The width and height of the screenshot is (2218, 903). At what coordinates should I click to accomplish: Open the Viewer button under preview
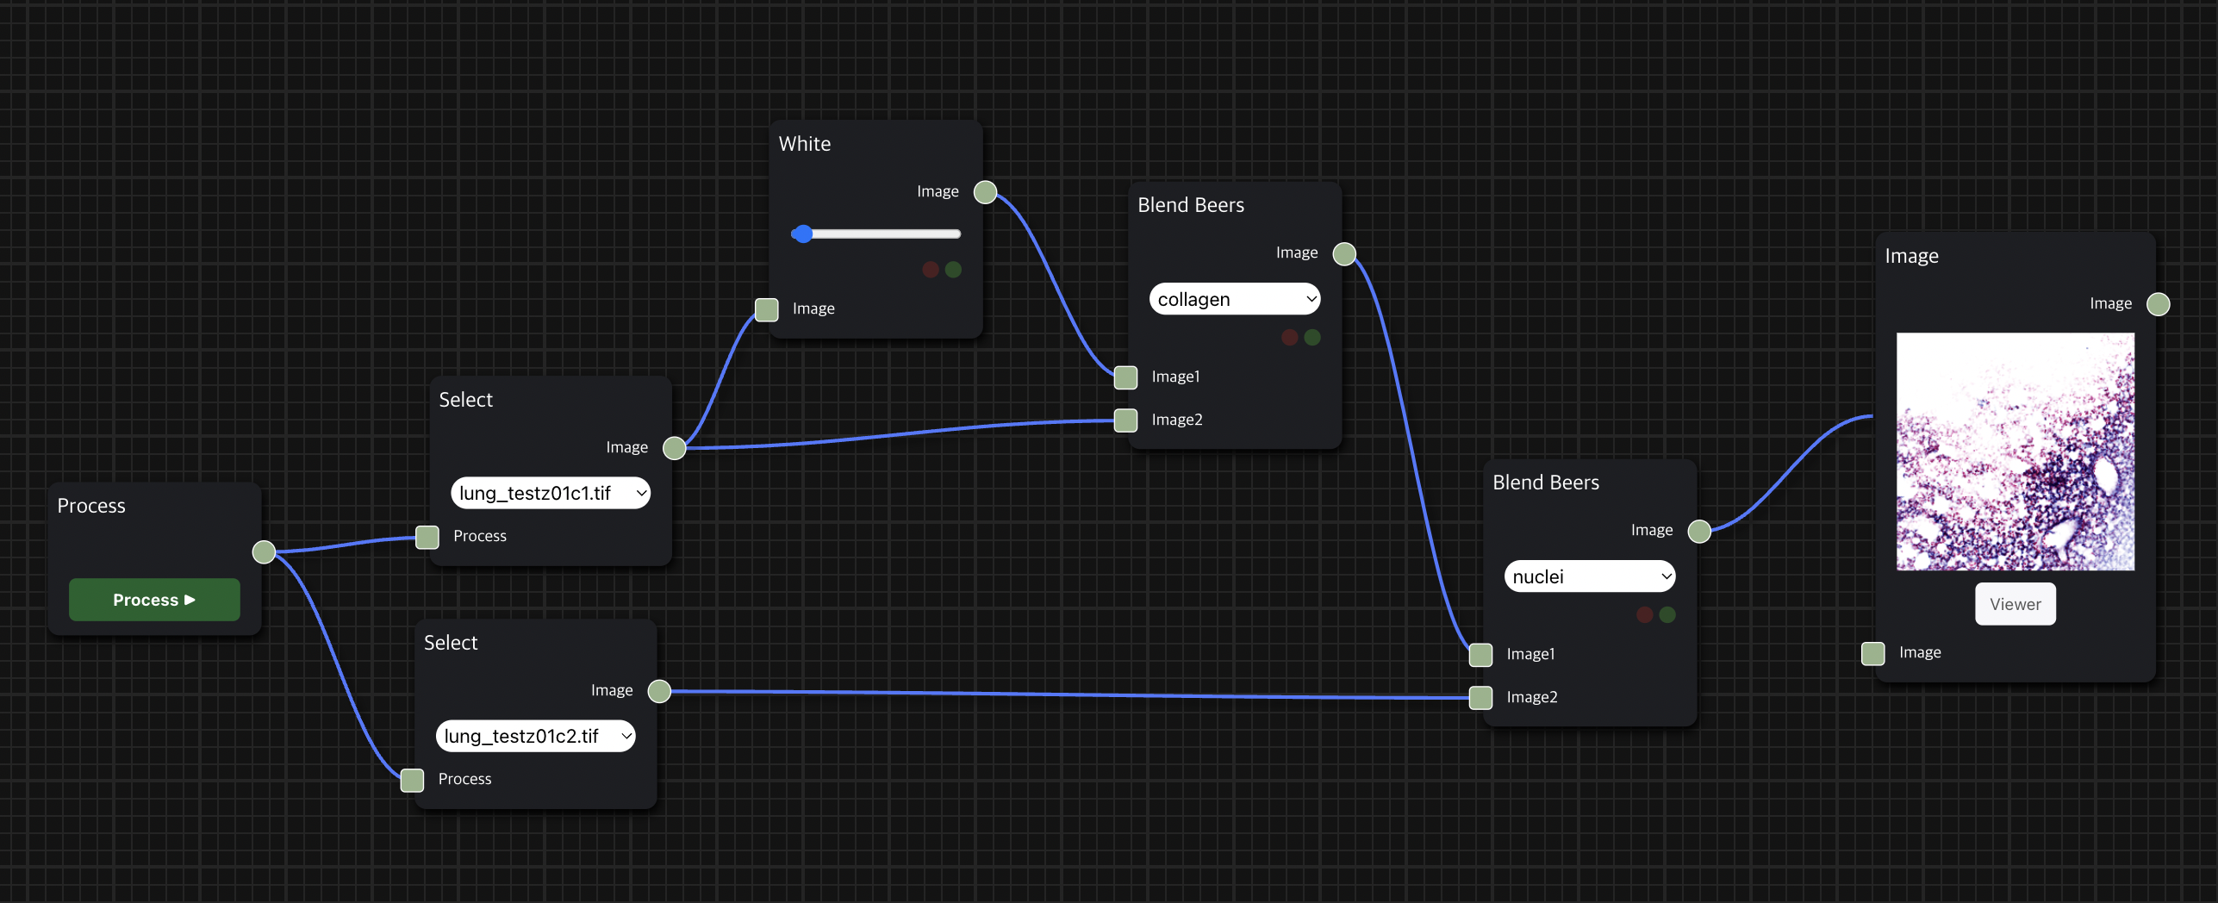2015,604
